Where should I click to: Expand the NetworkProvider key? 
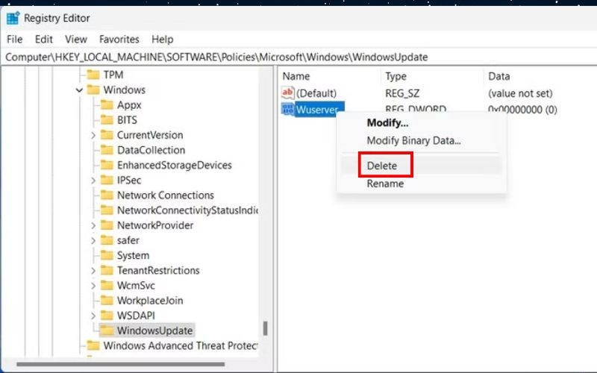(93, 225)
